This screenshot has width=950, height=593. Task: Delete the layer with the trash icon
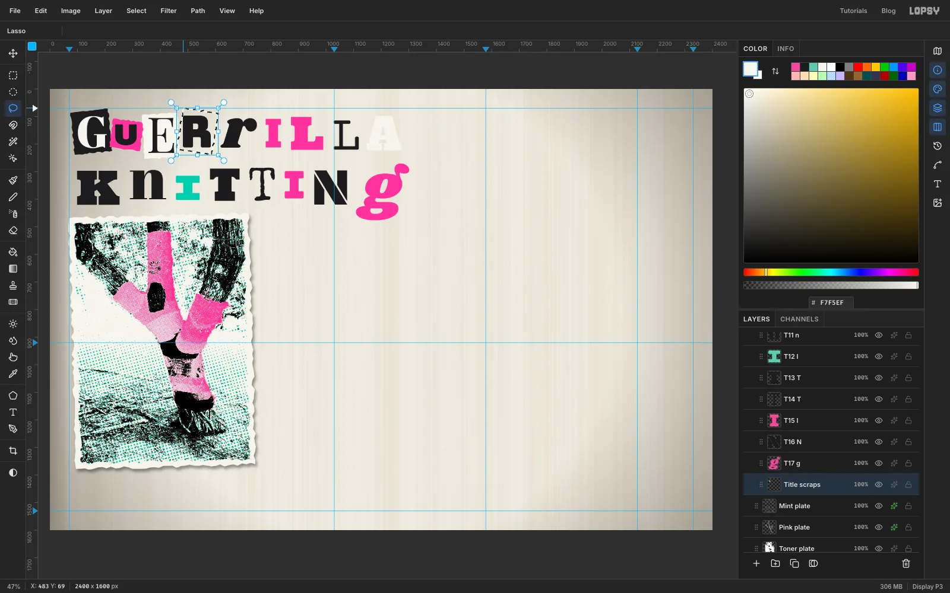point(906,563)
